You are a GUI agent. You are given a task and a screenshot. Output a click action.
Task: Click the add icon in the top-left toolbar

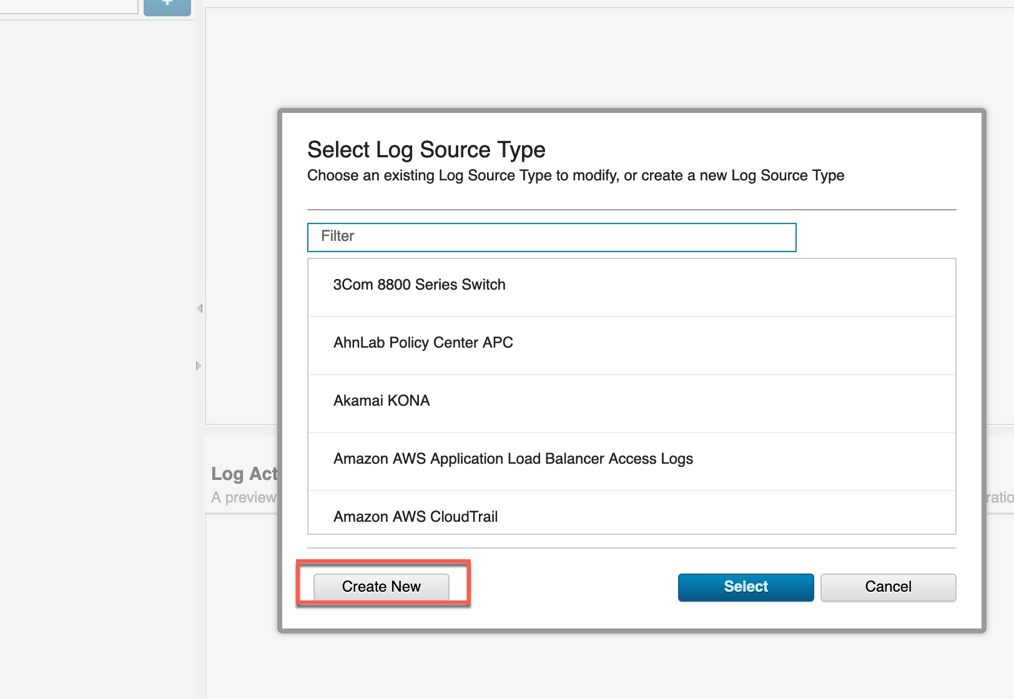(x=166, y=5)
